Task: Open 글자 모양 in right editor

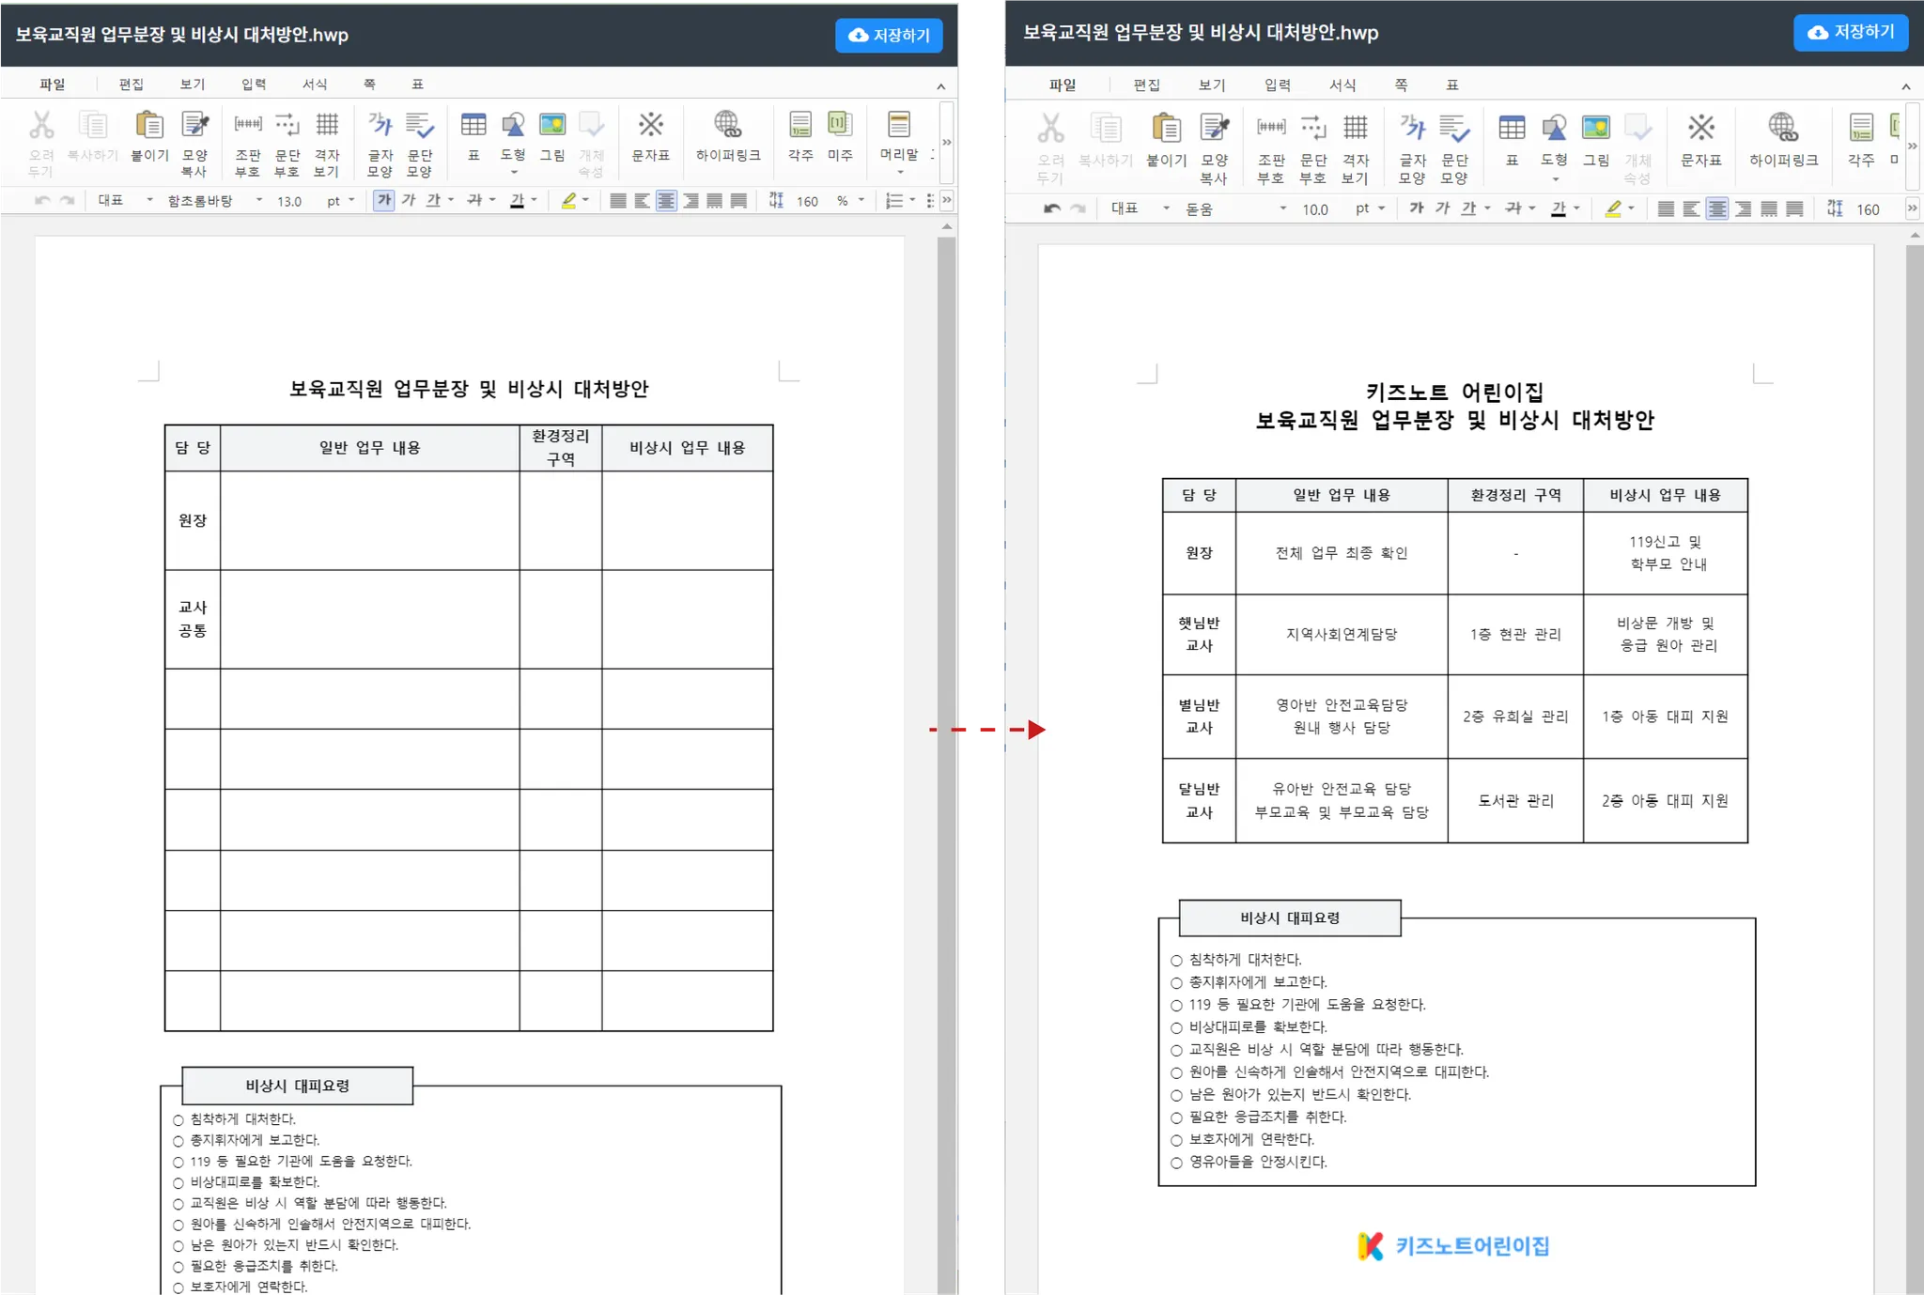Action: [1412, 129]
